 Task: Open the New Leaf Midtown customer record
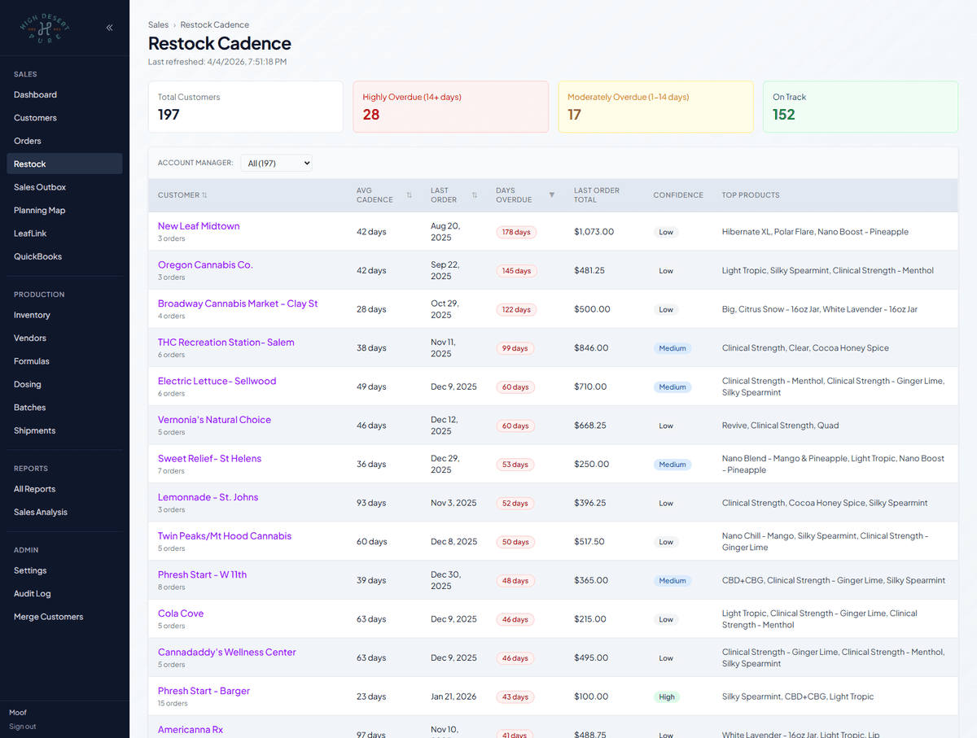(x=199, y=225)
